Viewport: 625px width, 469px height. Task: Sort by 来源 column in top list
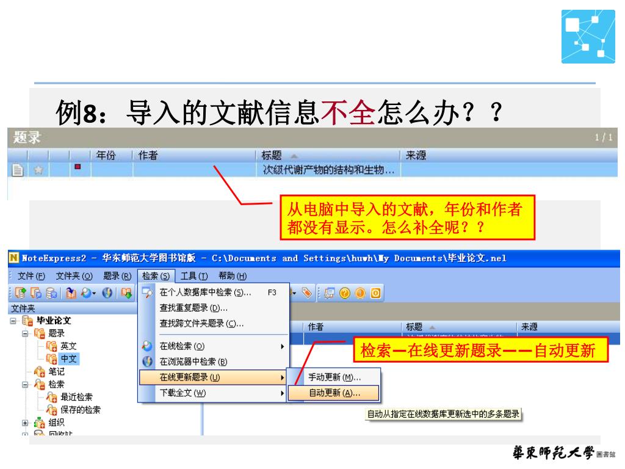pos(508,155)
